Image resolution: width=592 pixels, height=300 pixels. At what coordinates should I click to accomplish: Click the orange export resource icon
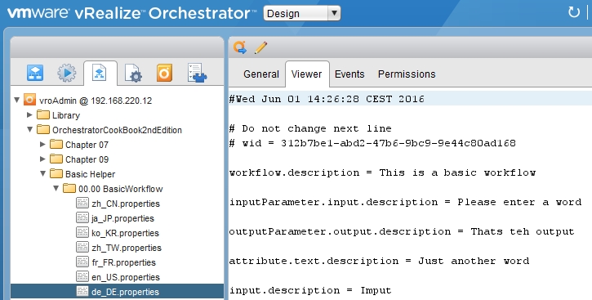point(240,47)
